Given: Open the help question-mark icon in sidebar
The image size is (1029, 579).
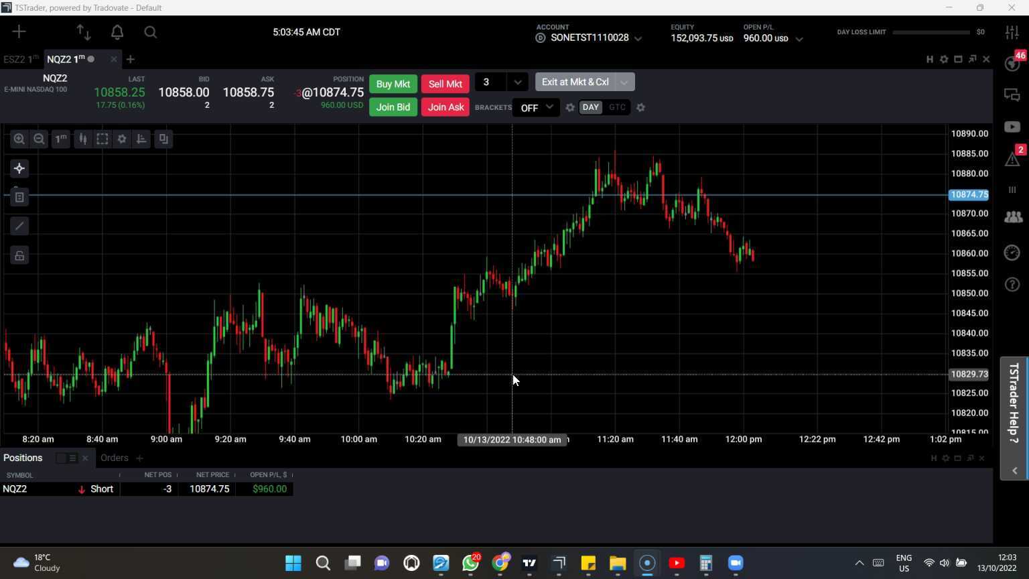Looking at the screenshot, I should (x=1012, y=284).
